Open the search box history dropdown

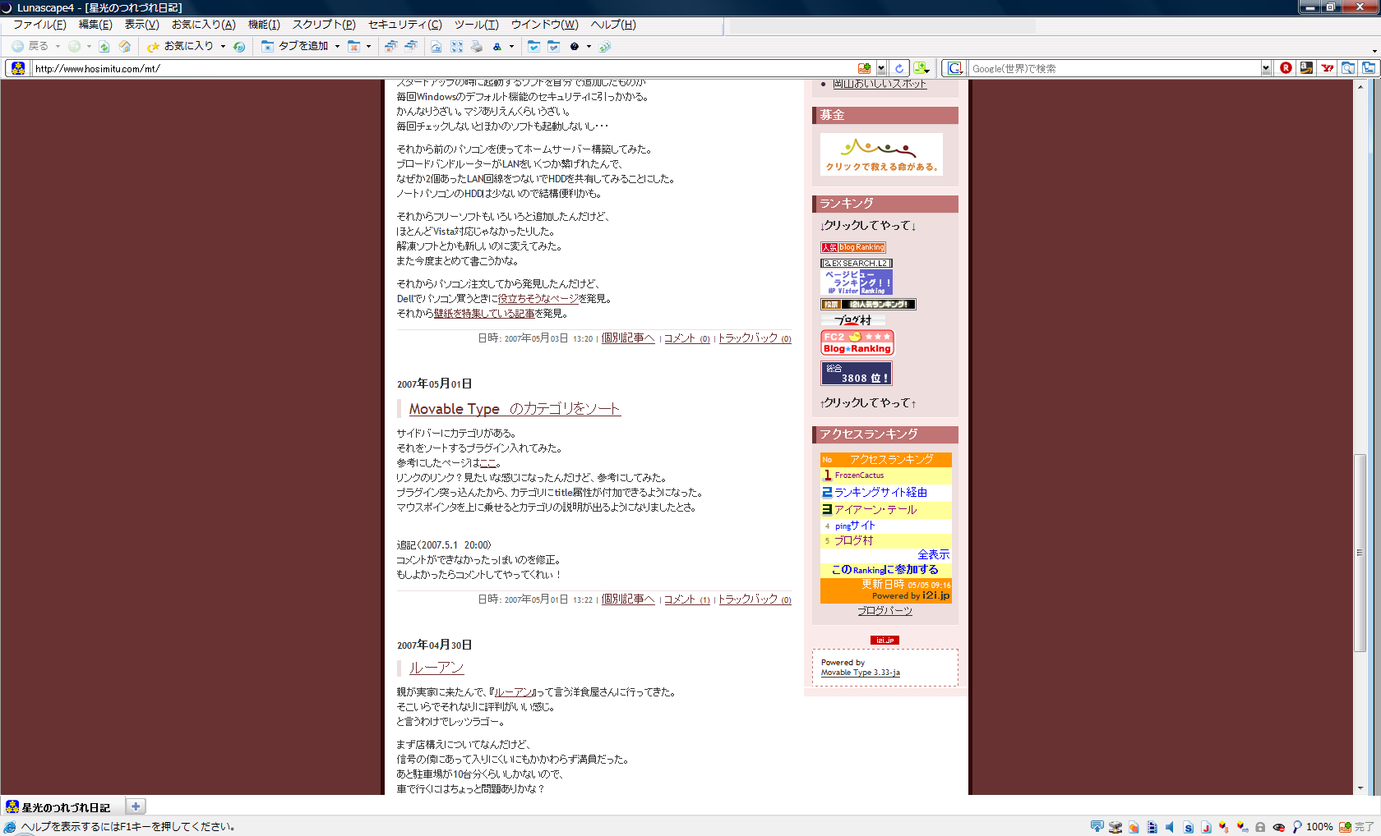tap(1266, 68)
